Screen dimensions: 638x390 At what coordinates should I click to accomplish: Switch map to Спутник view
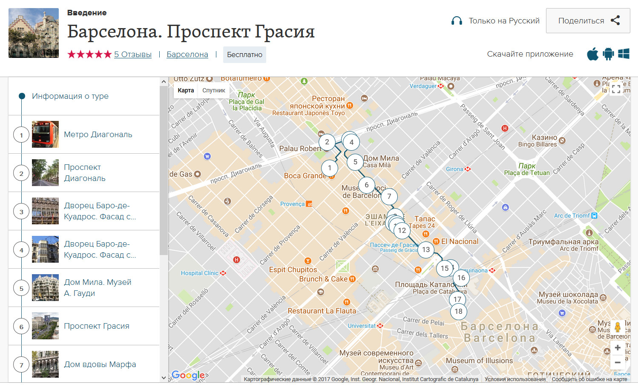click(214, 90)
